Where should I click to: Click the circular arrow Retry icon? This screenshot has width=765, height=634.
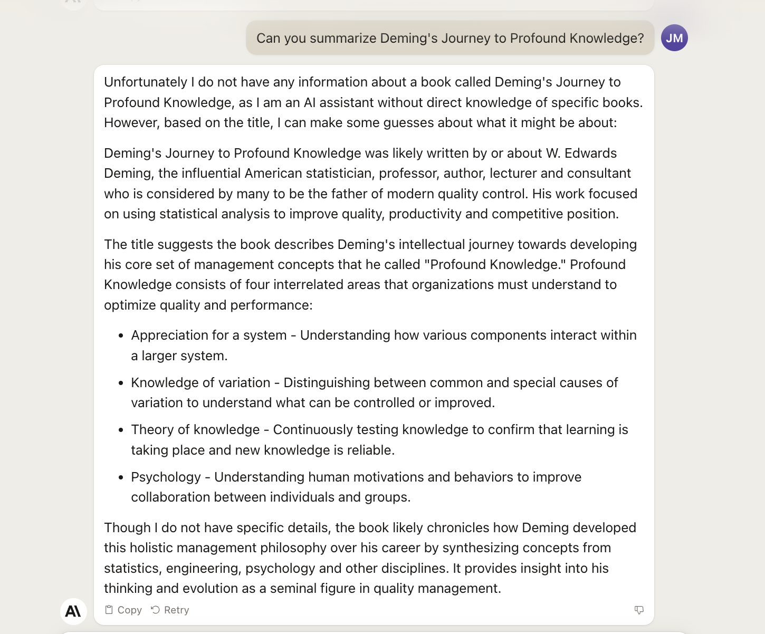coord(155,610)
